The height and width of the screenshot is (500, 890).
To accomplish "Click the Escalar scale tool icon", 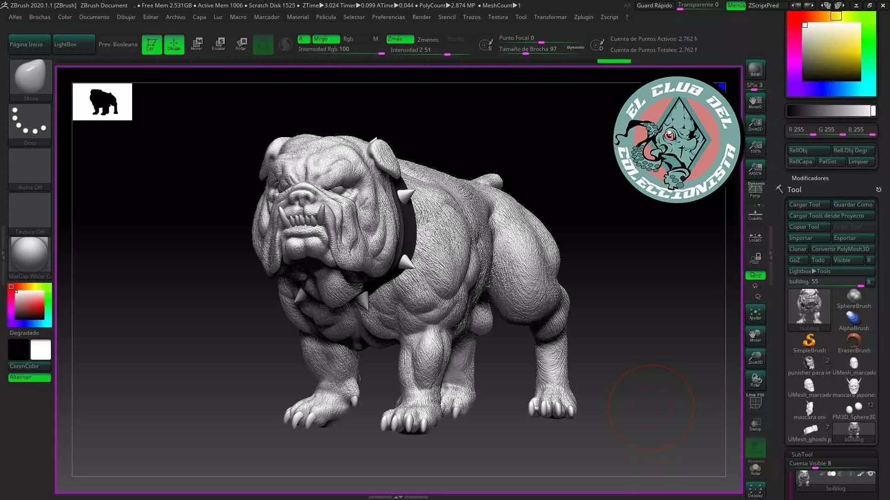I will click(x=218, y=44).
